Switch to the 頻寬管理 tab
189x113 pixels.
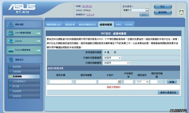click(x=70, y=25)
